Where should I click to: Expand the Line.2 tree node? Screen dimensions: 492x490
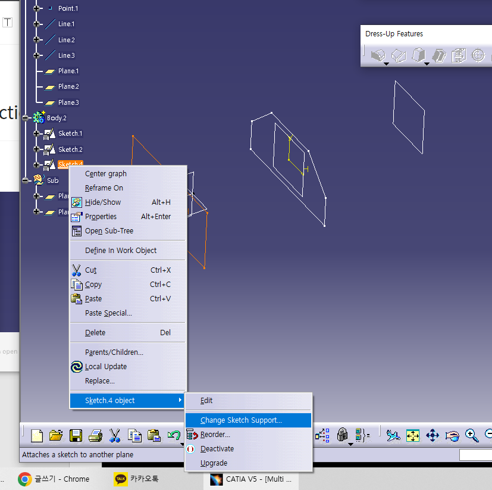pos(36,39)
